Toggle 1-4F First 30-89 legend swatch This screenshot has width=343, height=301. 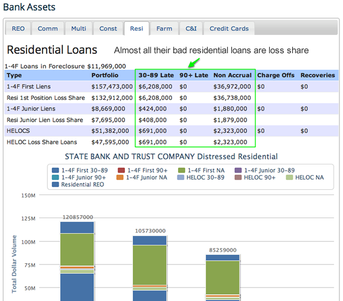(x=56, y=170)
